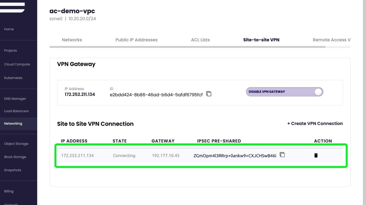Screen dimensions: 366x205
Task: Open the Site-to-site VPN tab
Action: (261, 40)
